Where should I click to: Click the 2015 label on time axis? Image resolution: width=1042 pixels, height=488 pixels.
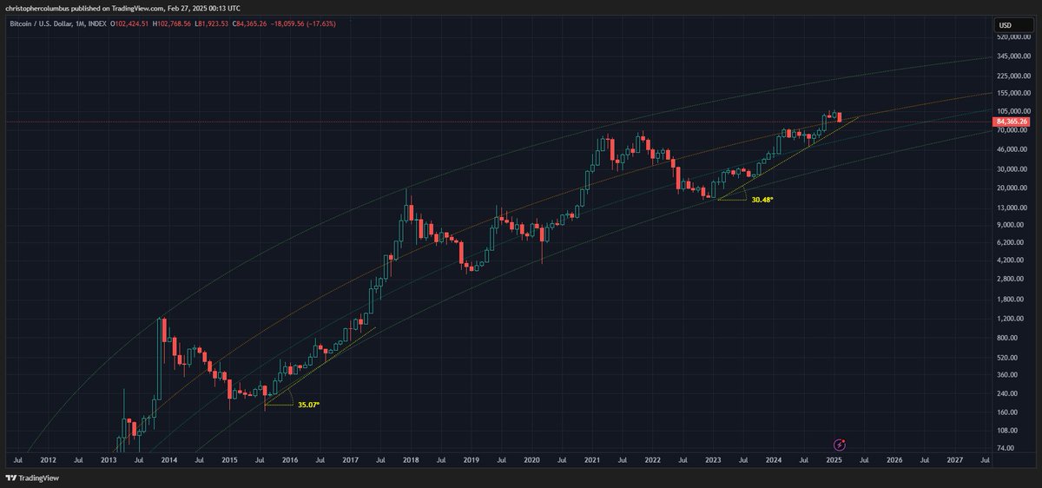click(229, 458)
